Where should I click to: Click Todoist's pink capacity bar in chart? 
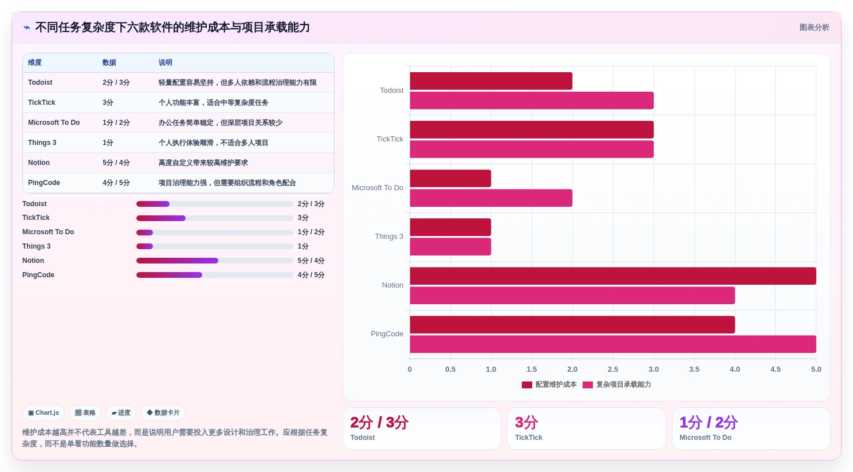click(x=532, y=100)
